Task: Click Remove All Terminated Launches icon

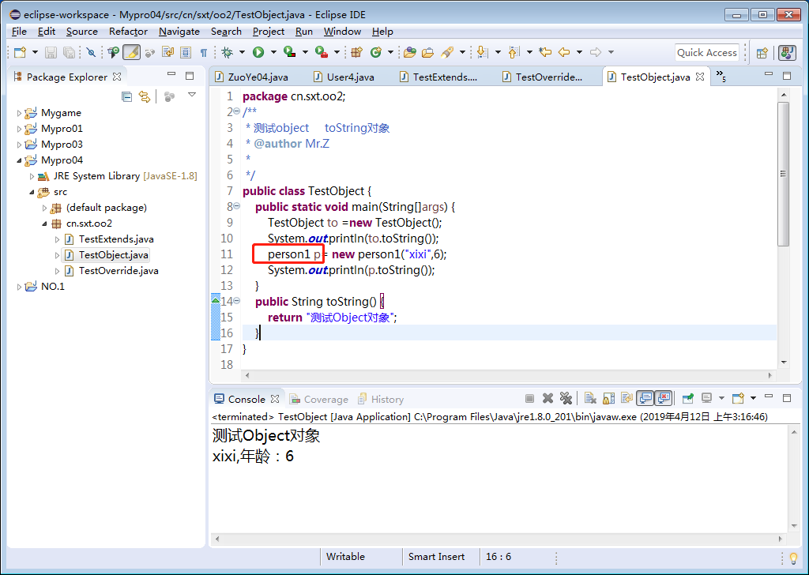Action: coord(566,398)
